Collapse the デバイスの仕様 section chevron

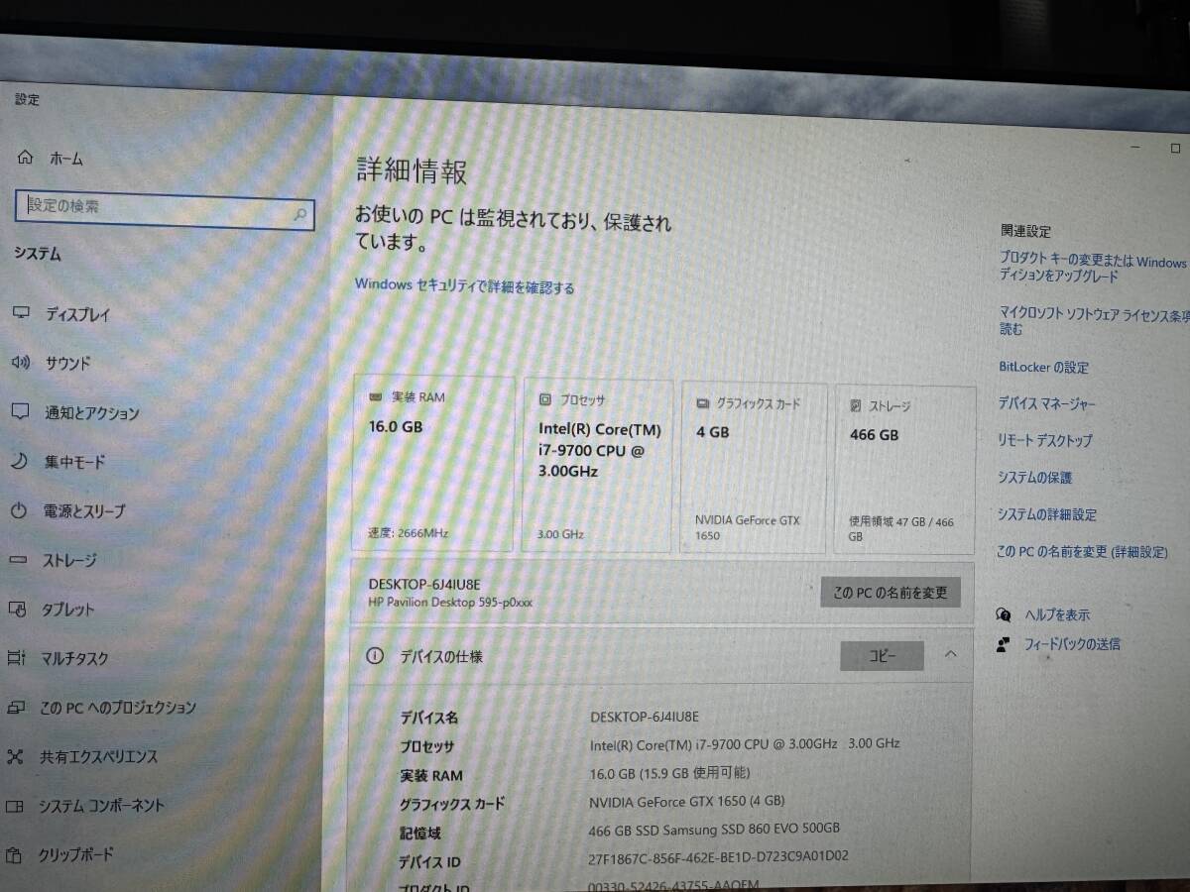click(x=950, y=654)
